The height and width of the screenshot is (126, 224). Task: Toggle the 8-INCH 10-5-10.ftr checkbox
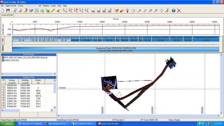pos(3,60)
